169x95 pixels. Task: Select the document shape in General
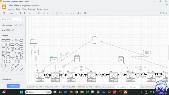coord(21,49)
